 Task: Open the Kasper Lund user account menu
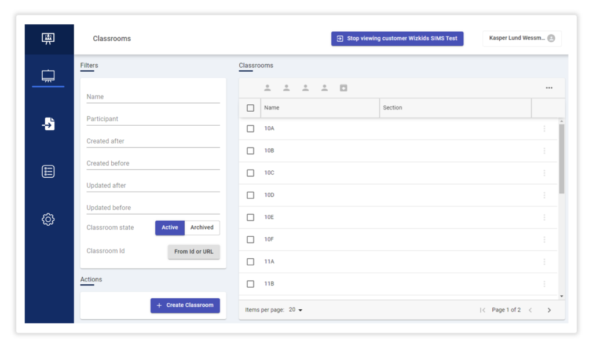coord(522,38)
